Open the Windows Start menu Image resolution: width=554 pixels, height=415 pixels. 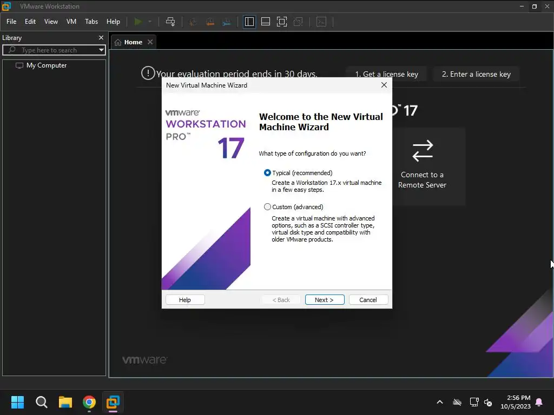point(17,402)
